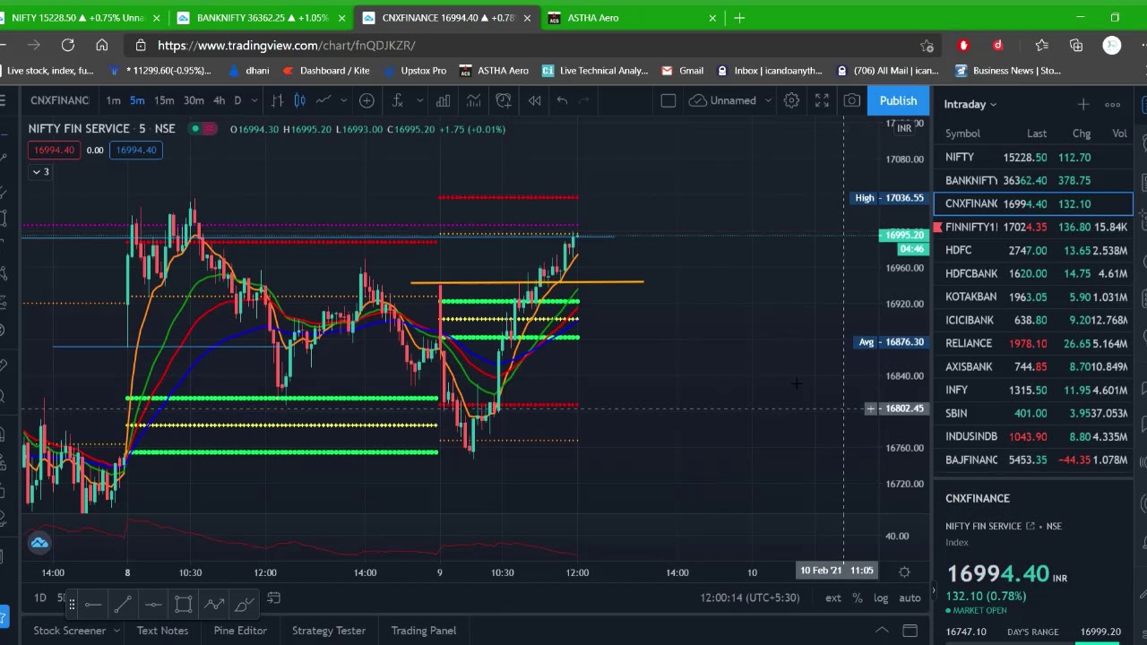
Task: Select path tool in floating drawing bar
Action: [x=213, y=604]
